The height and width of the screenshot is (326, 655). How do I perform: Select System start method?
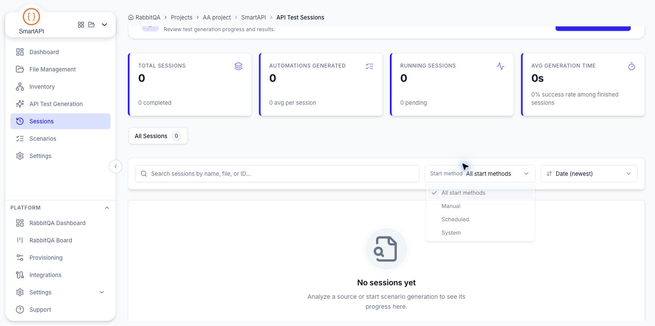[480, 233]
